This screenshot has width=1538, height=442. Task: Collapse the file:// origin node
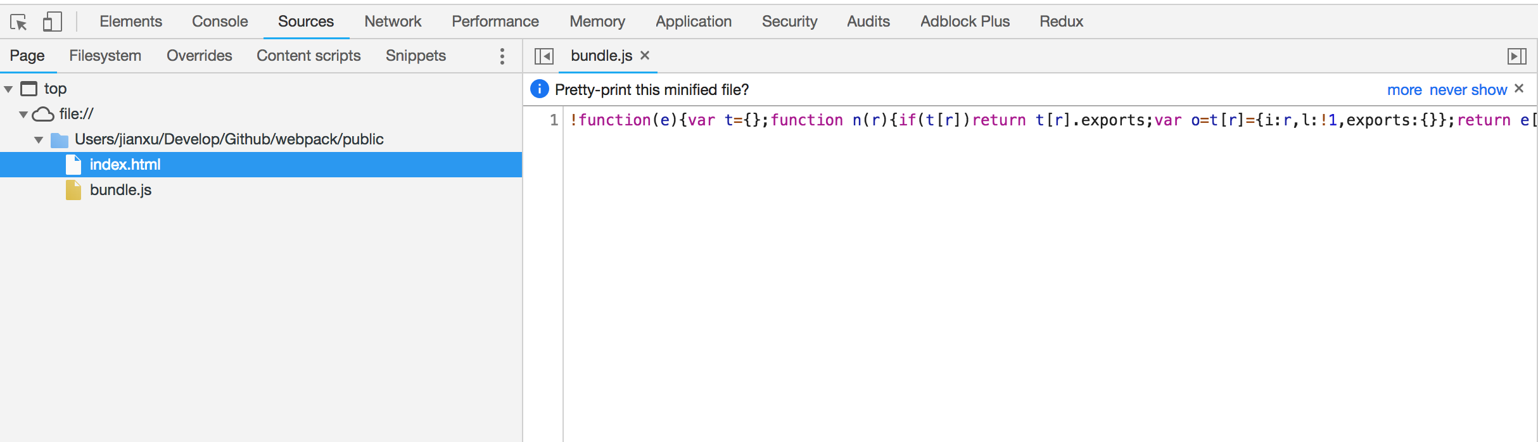click(23, 115)
